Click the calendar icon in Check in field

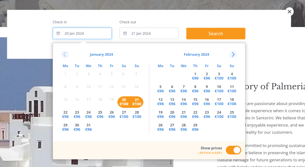coord(58,34)
